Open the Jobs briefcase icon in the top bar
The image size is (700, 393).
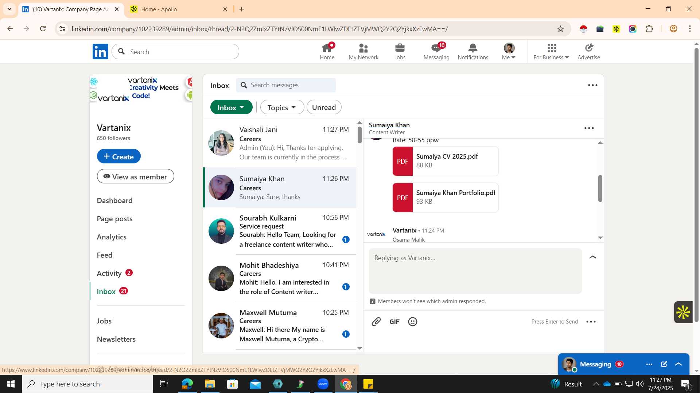click(400, 51)
